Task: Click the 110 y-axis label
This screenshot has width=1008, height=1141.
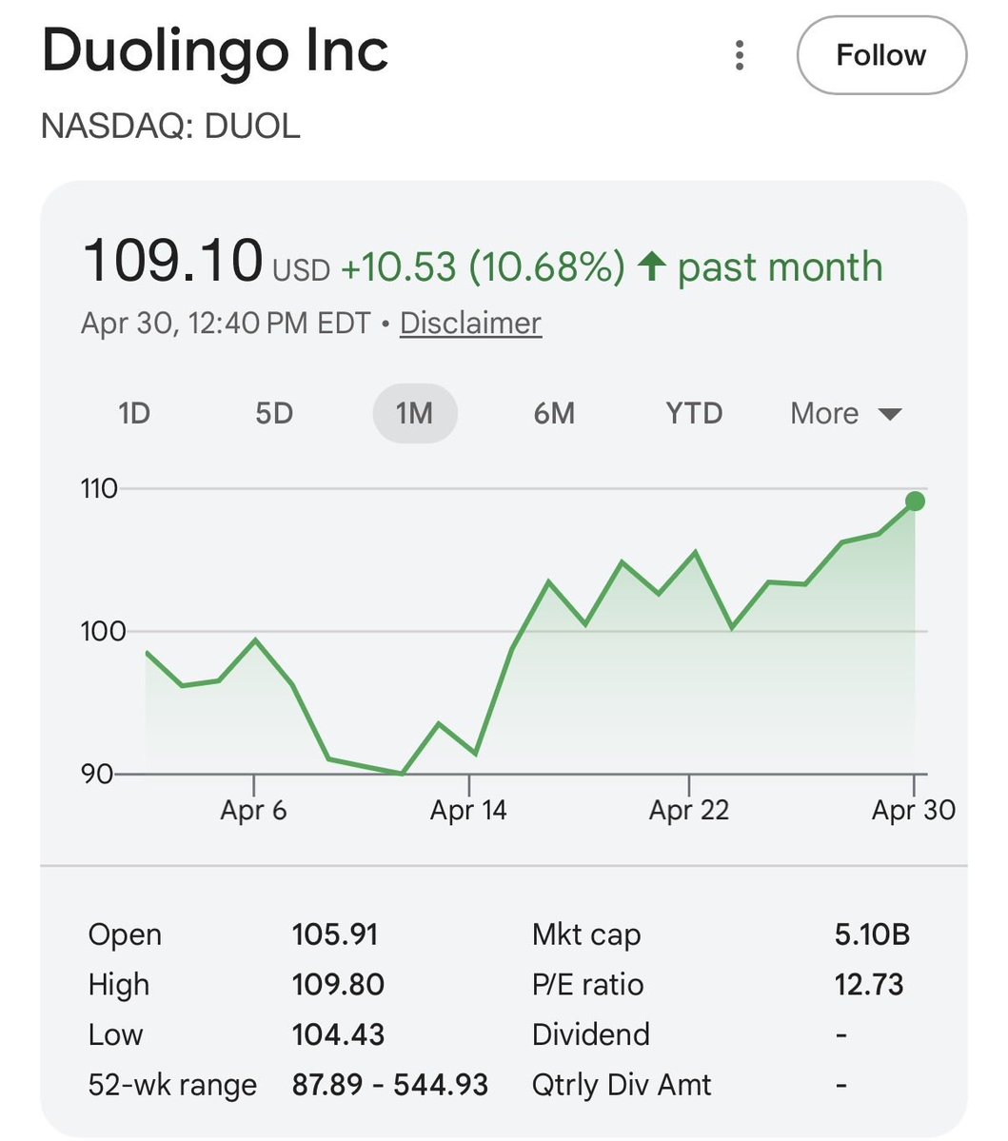Action: tap(98, 488)
